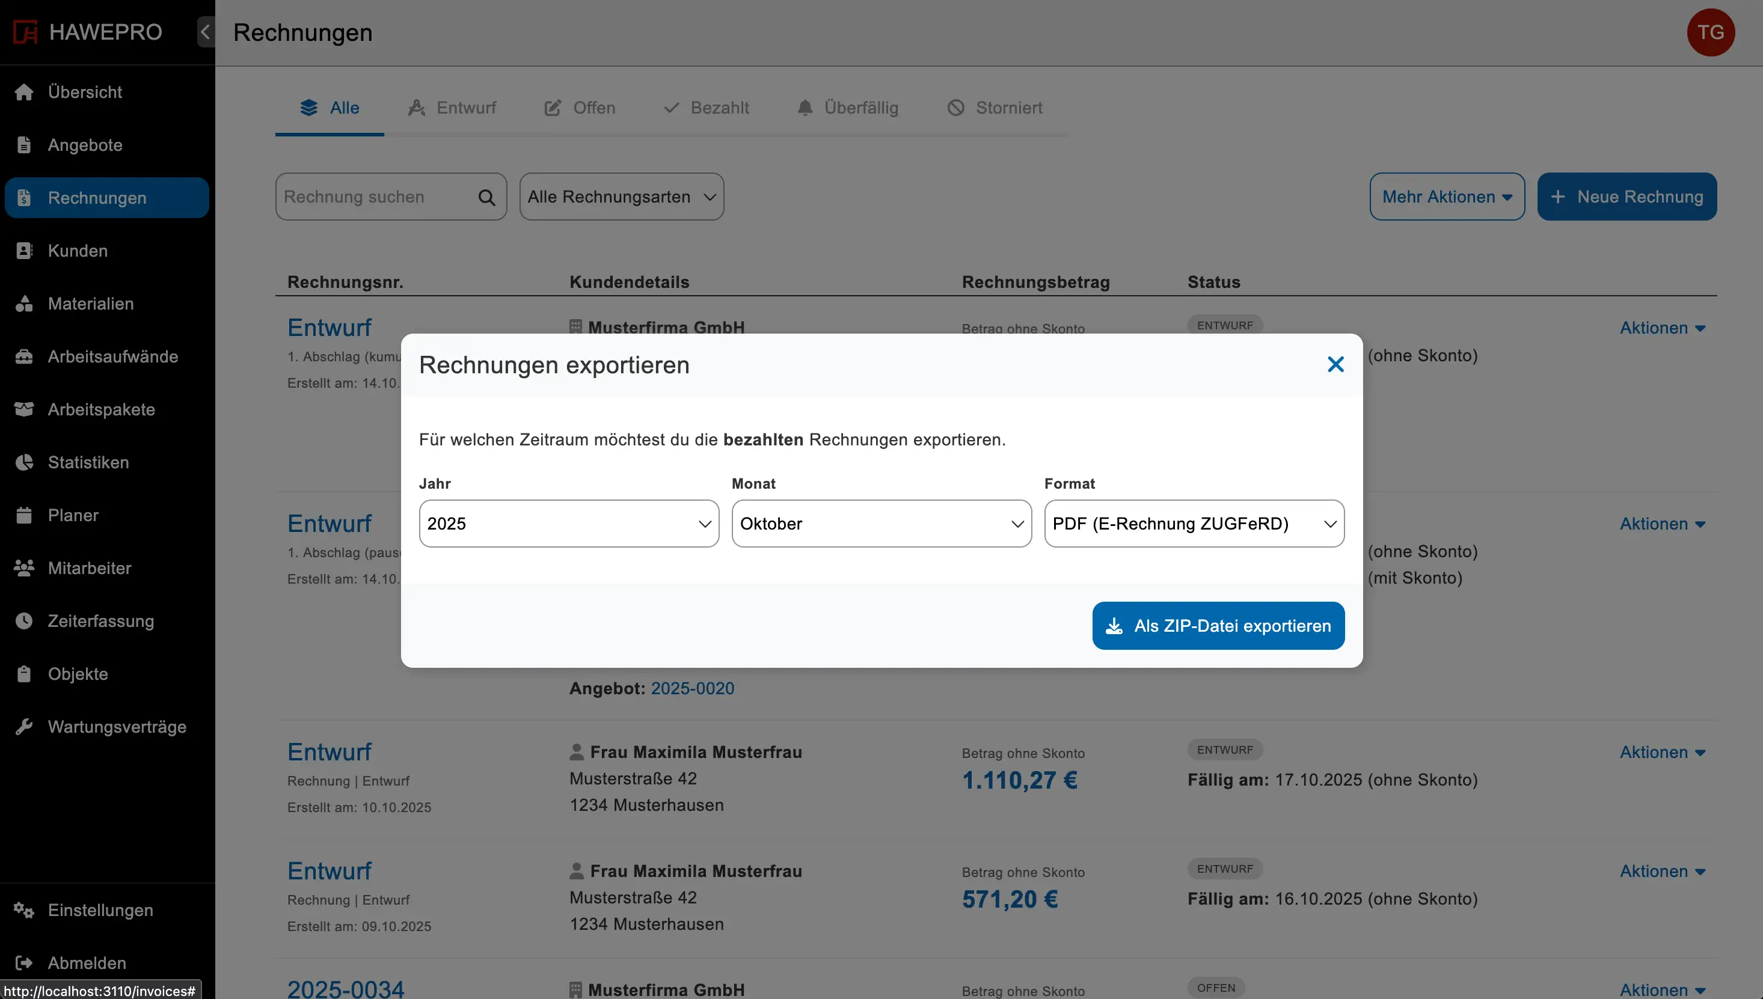Collapse the sidebar using the chevron icon
The image size is (1763, 999).
coord(205,32)
